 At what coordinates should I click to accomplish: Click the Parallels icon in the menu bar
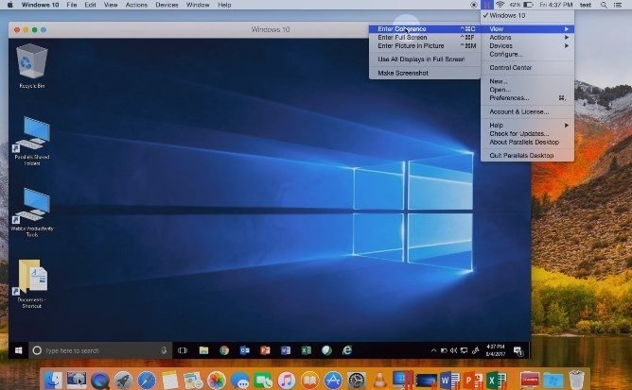(x=486, y=6)
